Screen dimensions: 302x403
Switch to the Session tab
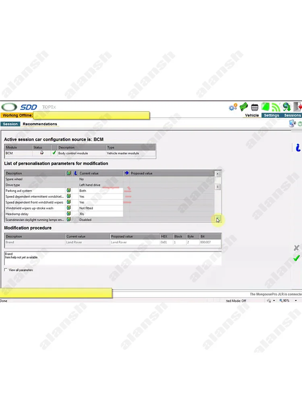[10, 124]
